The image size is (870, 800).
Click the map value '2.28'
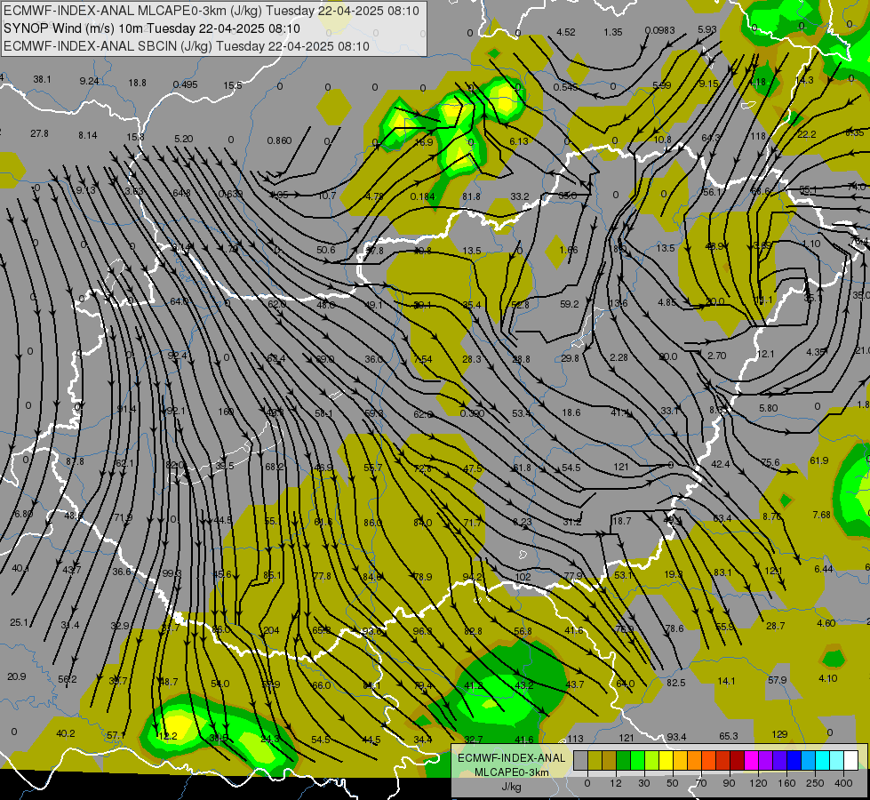point(619,357)
